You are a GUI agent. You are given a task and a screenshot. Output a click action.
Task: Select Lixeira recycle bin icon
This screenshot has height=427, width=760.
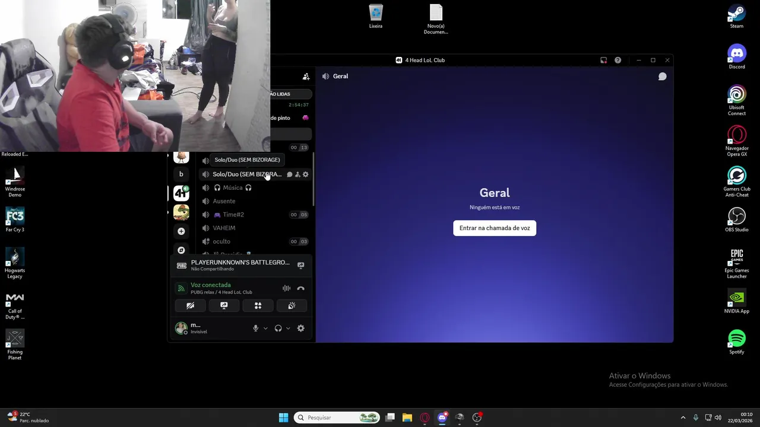click(x=376, y=17)
